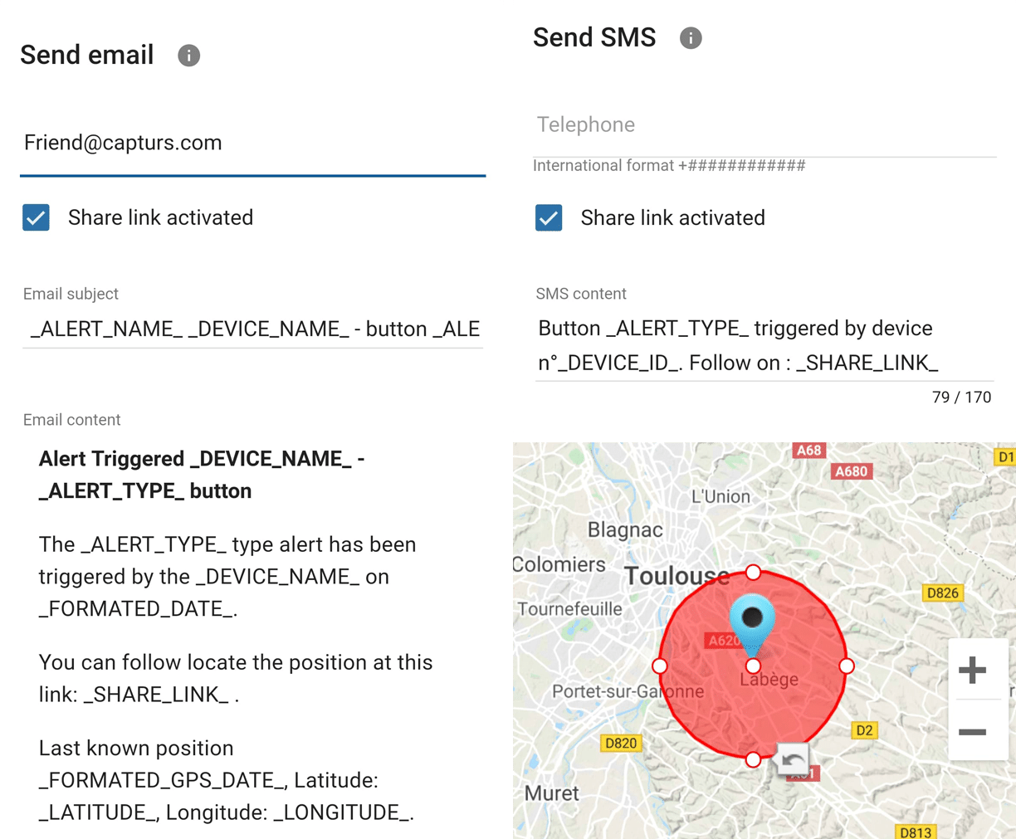Click the undo arrow icon on the map

tap(792, 759)
